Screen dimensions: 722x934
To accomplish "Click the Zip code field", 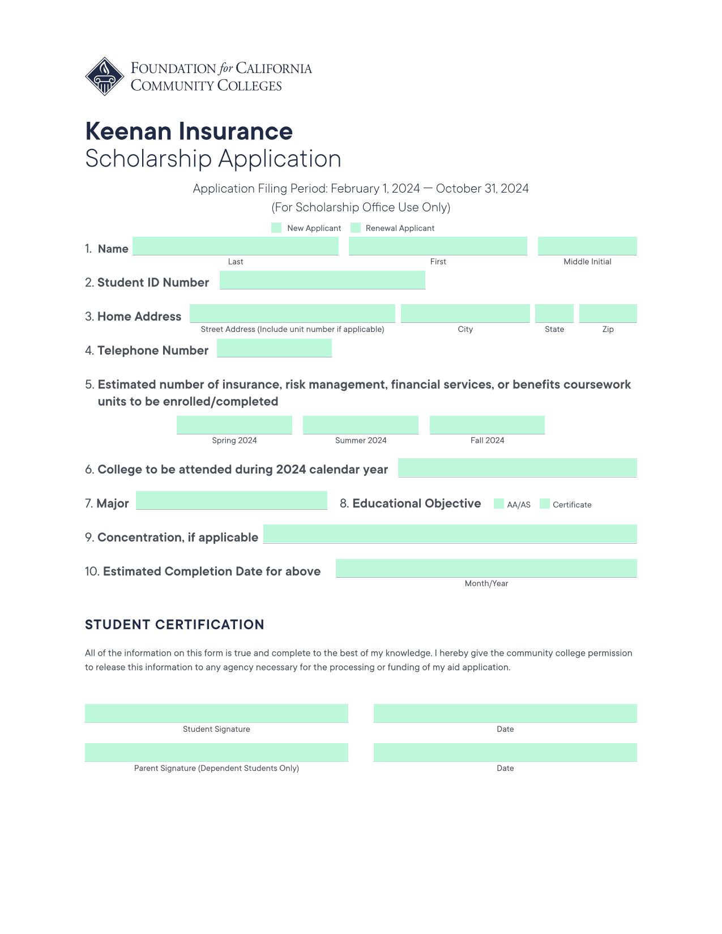I will click(x=608, y=313).
